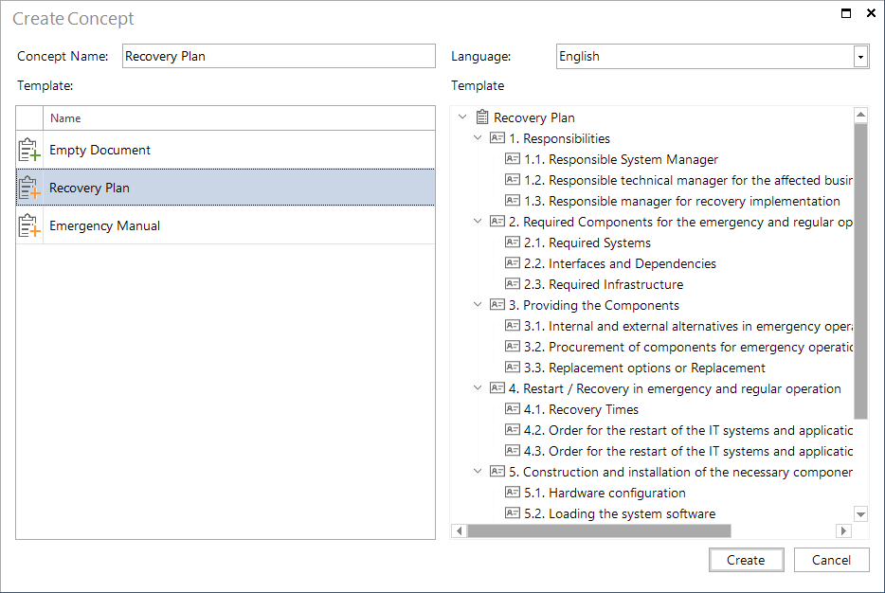Screen dimensions: 885x593
Task: Click the Concept Name input field
Action: click(279, 57)
